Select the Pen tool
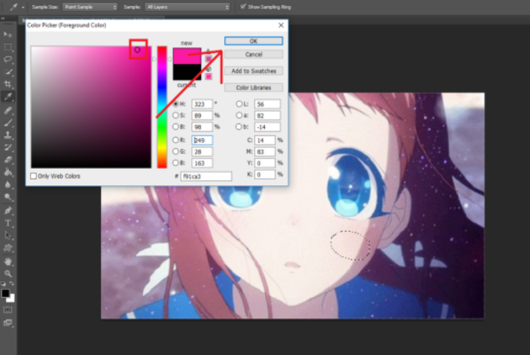 point(8,211)
